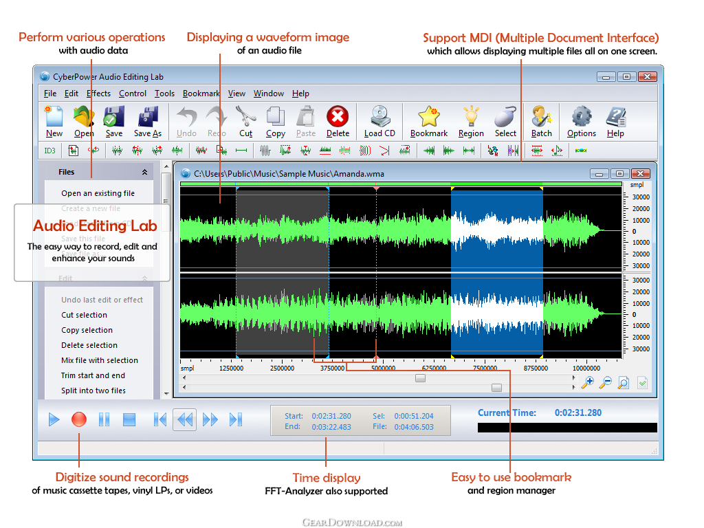Viewport: 704px width, 528px height.
Task: Click the Cut scissors icon
Action: (x=245, y=117)
